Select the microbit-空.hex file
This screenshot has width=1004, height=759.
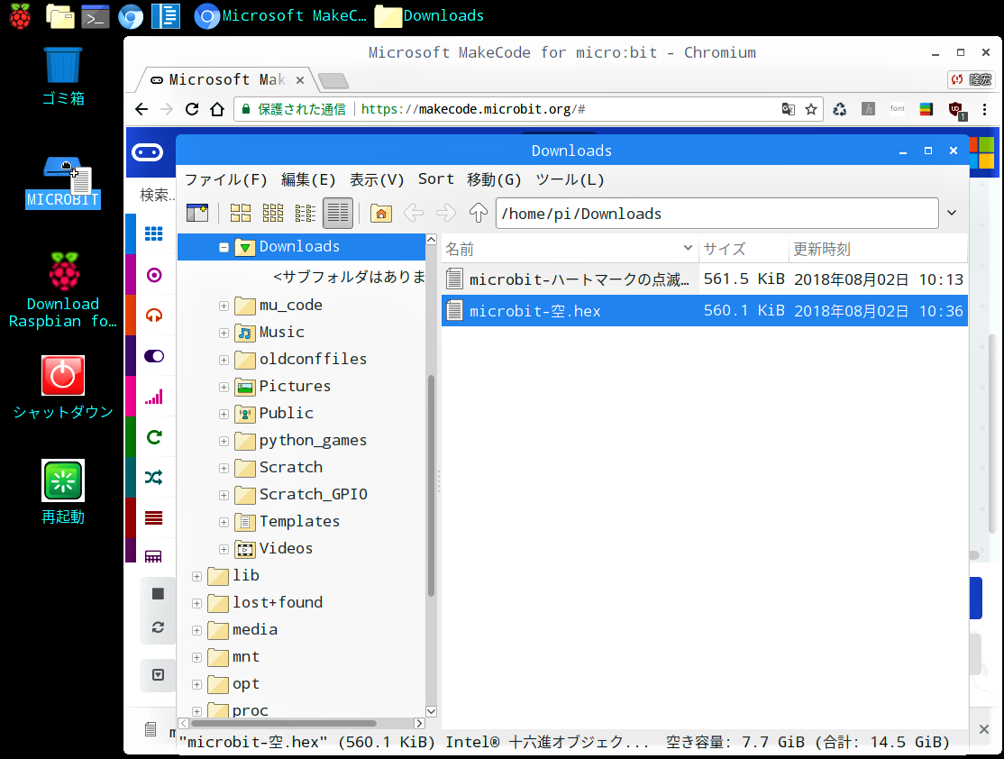(x=705, y=311)
